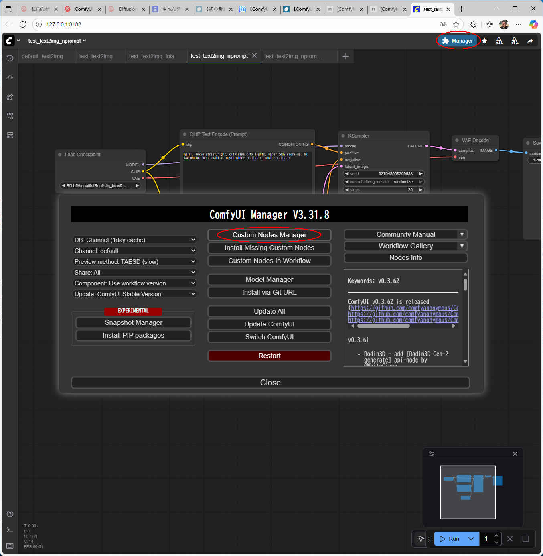Click the star favorites icon in top bar
Screen dimensions: 543x556
[484, 41]
